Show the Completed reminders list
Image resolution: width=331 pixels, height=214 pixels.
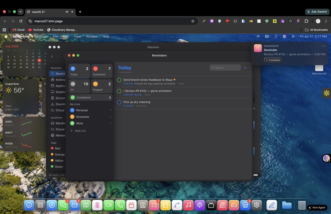coord(90,98)
